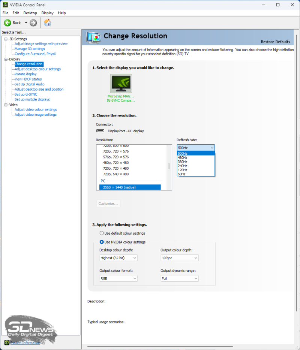Image resolution: width=300 pixels, height=350 pixels.
Task: Open the Output colour depth dropdown
Action: click(x=179, y=258)
